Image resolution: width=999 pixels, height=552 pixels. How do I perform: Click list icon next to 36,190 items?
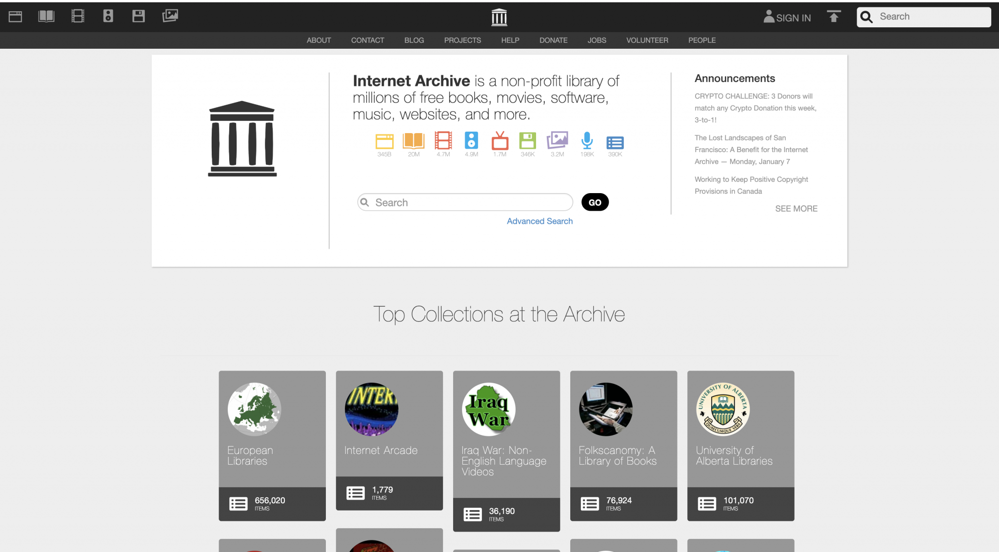(x=473, y=514)
